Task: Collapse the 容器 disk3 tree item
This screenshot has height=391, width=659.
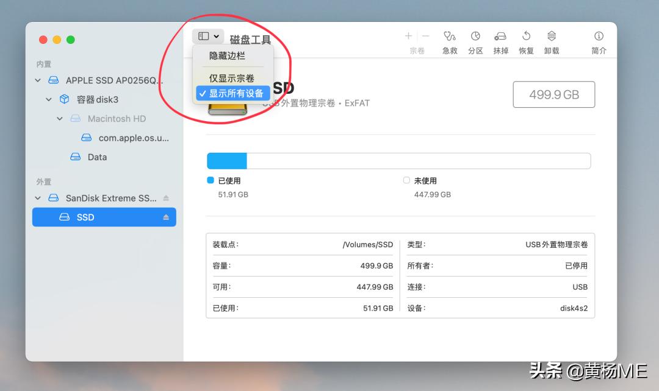Action: tap(48, 99)
